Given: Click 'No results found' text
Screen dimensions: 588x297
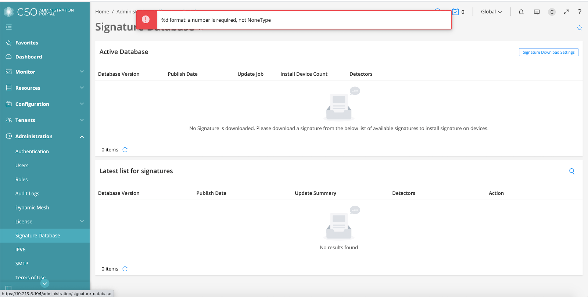Looking at the screenshot, I should point(339,247).
